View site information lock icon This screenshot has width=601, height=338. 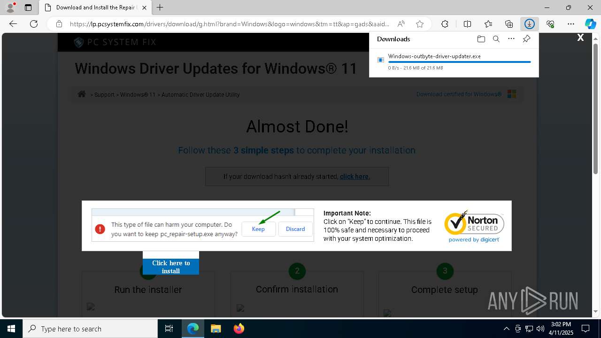59,24
